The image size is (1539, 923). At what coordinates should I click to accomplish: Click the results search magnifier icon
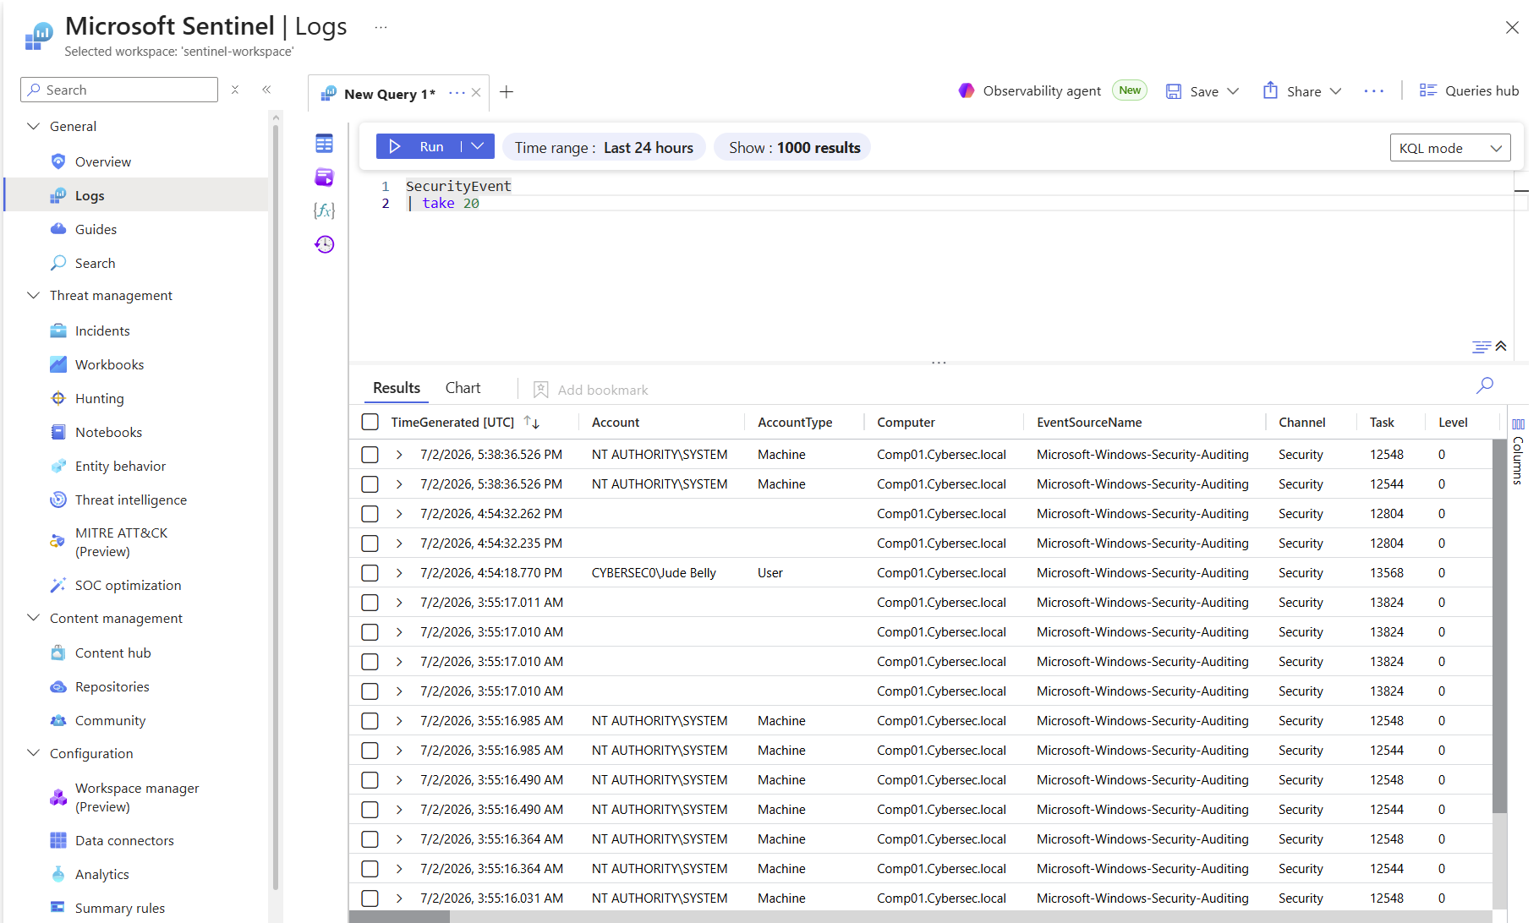1485,385
